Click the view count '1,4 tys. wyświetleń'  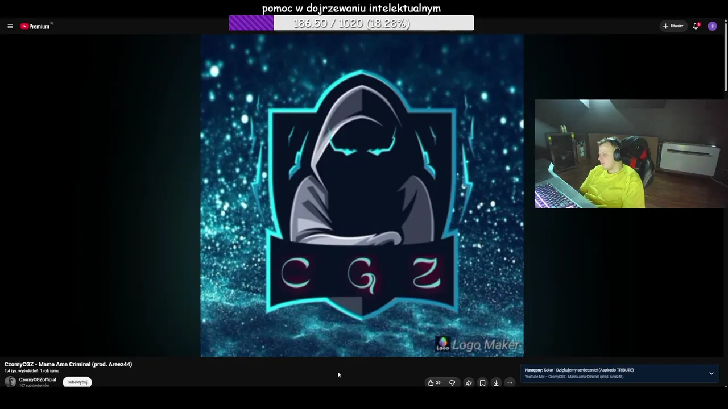tap(21, 371)
